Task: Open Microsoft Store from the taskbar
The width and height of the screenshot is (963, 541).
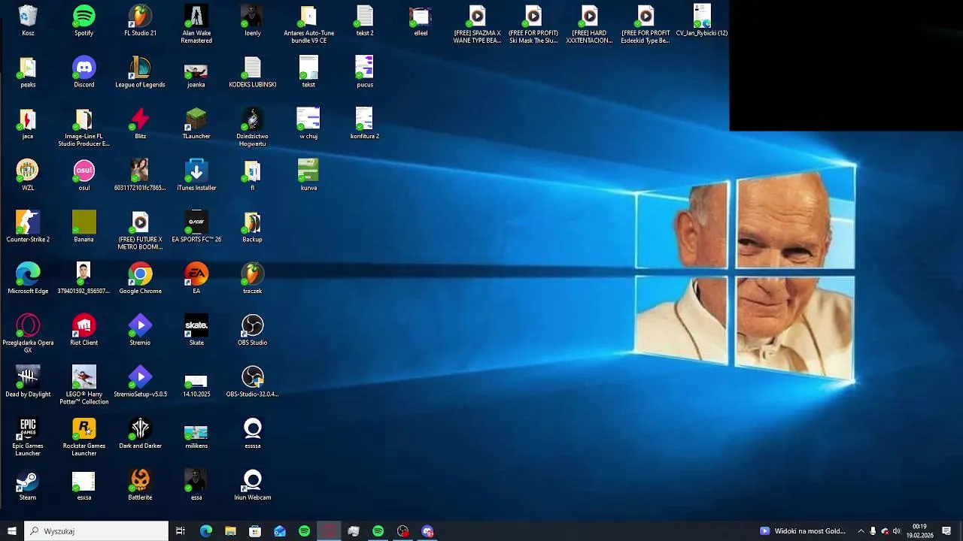Action: coord(255,531)
